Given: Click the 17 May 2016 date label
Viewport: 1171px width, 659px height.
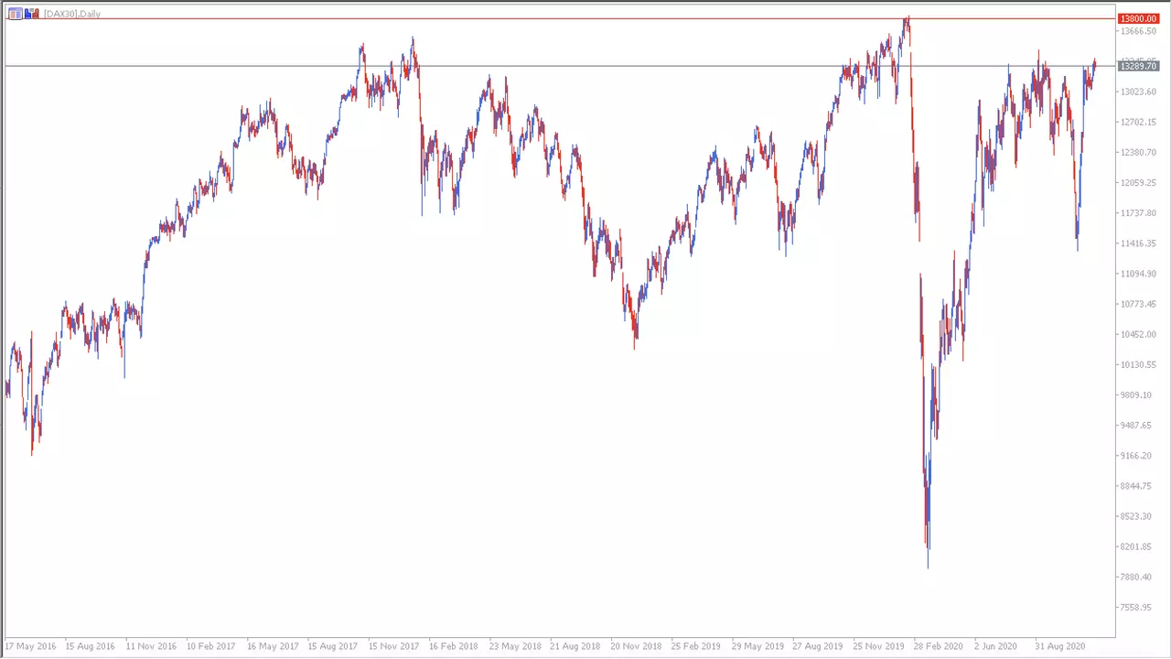Looking at the screenshot, I should 30,646.
